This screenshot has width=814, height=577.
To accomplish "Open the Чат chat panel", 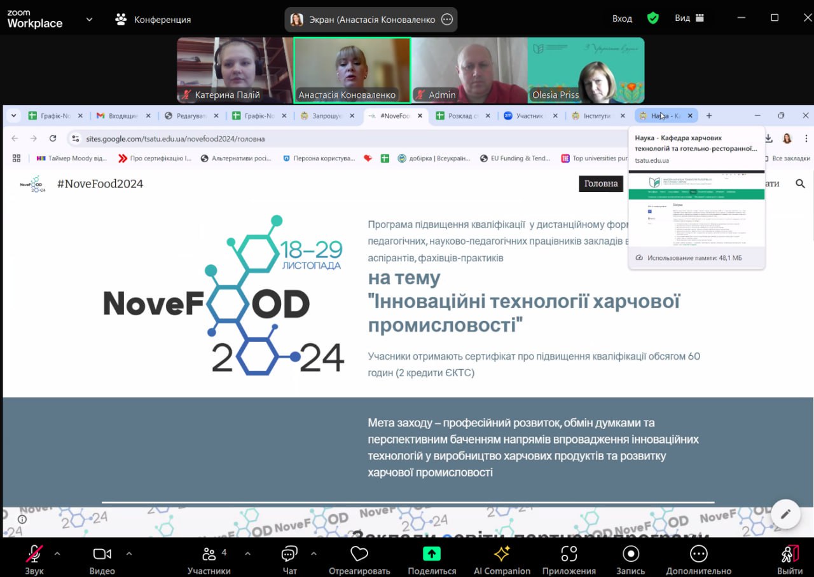I will pyautogui.click(x=289, y=560).
